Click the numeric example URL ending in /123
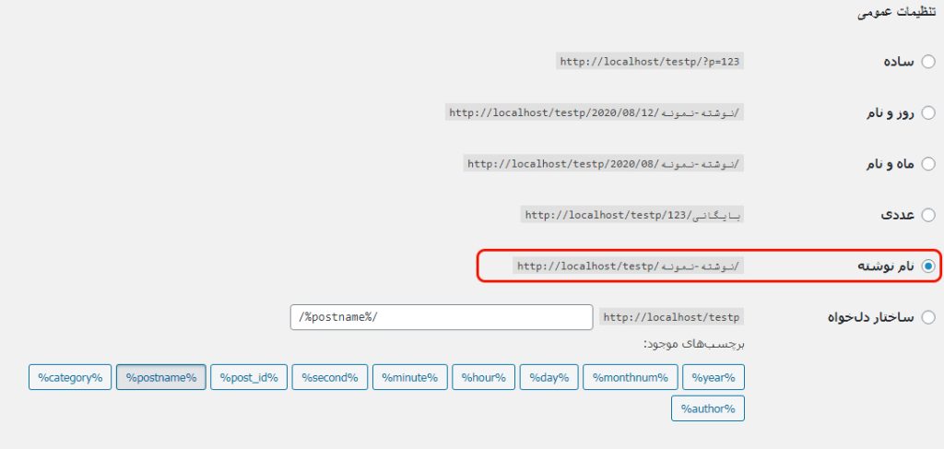The width and height of the screenshot is (944, 449). tap(632, 215)
